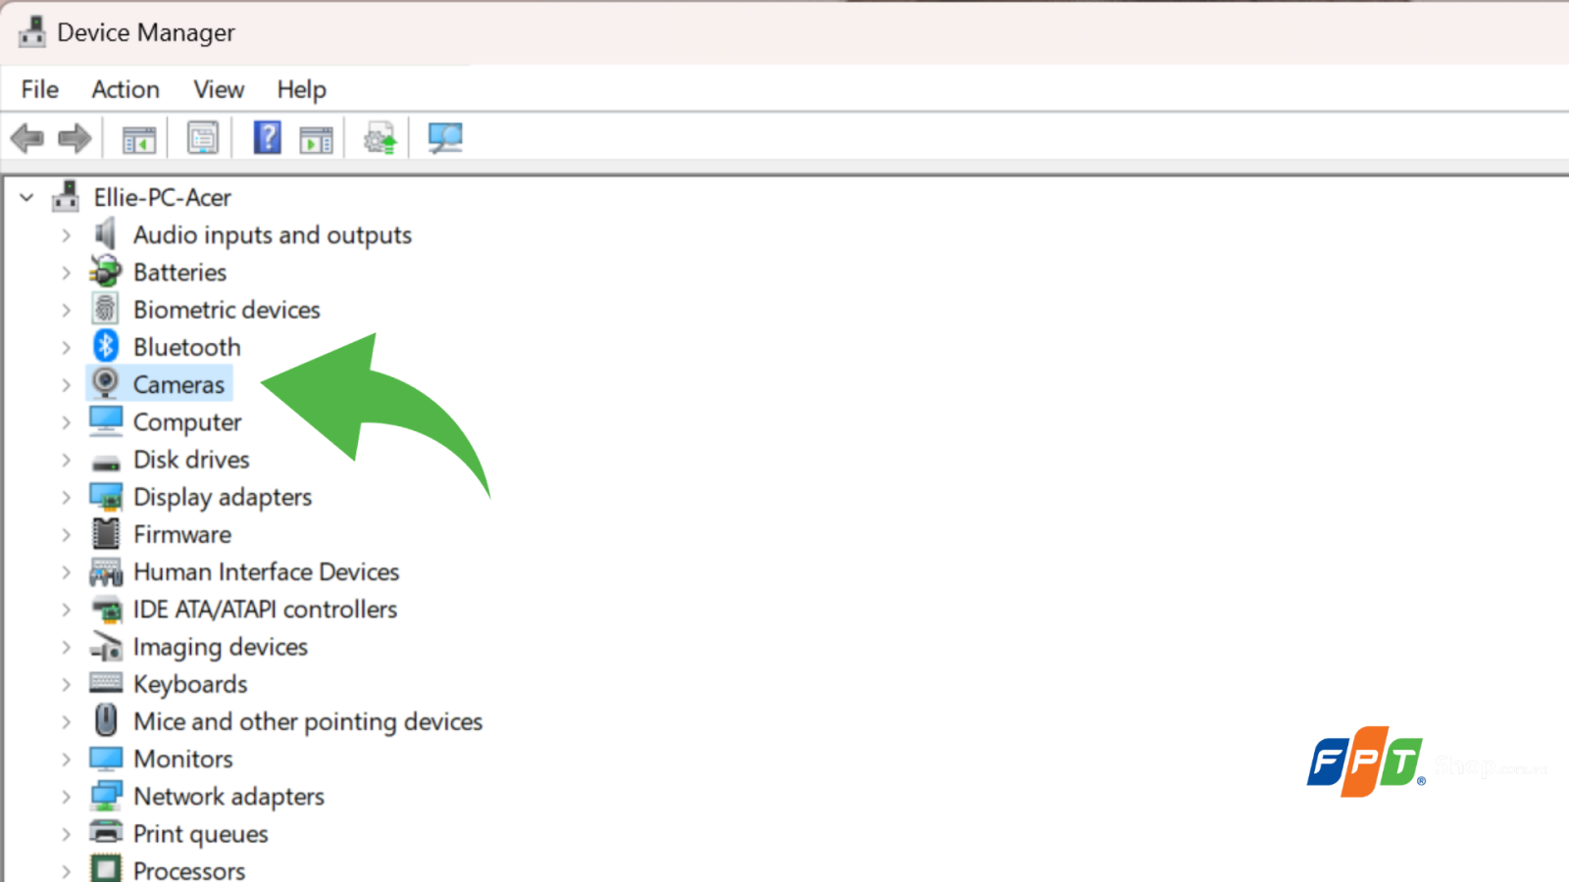Click the Keyboards icon
Viewport: 1569px width, 882px height.
click(105, 683)
